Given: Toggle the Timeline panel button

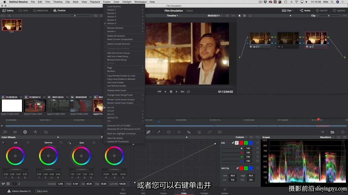Looking at the screenshot, I should pos(59,11).
